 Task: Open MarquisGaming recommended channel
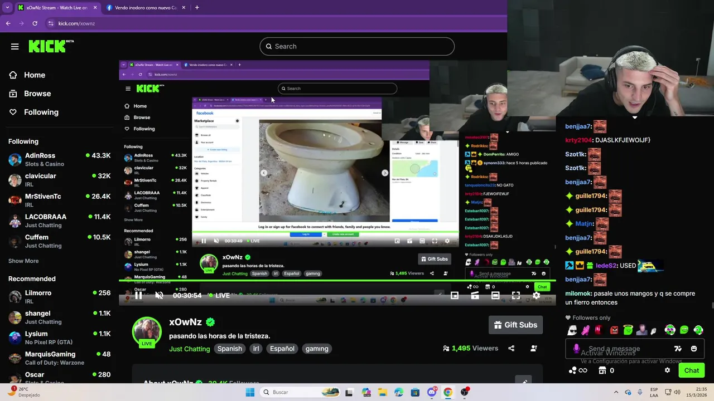click(x=59, y=358)
